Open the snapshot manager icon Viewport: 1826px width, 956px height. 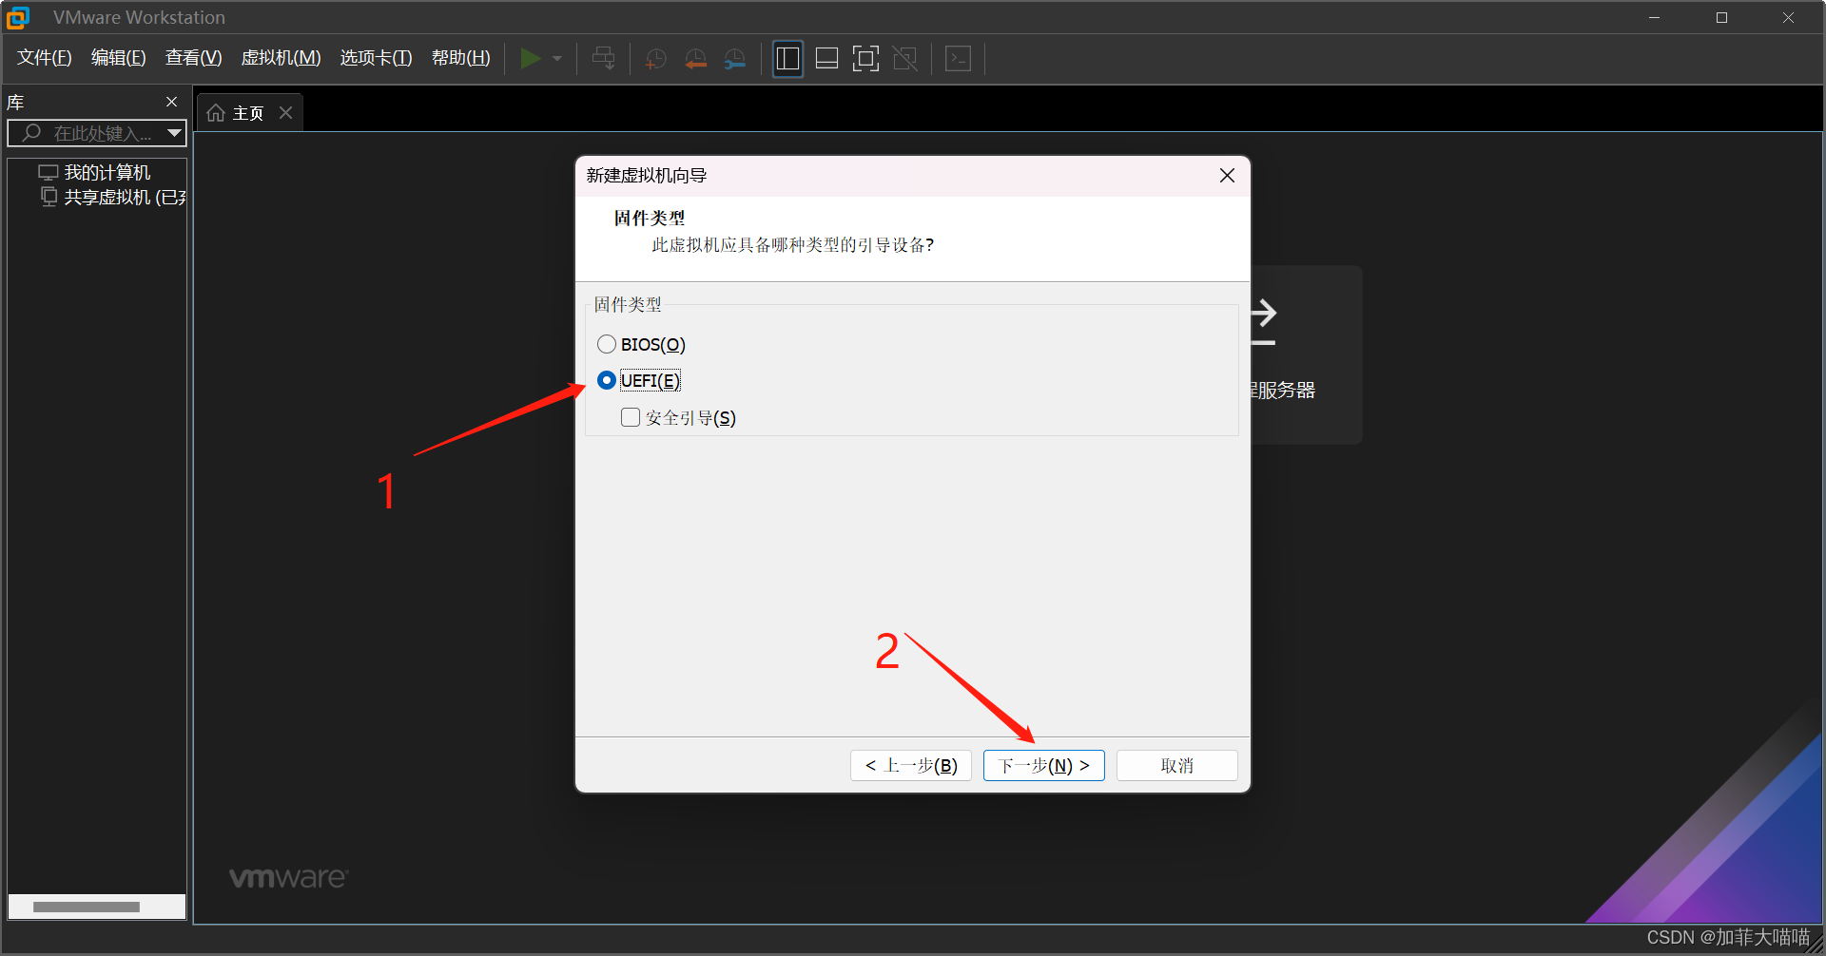tap(734, 59)
